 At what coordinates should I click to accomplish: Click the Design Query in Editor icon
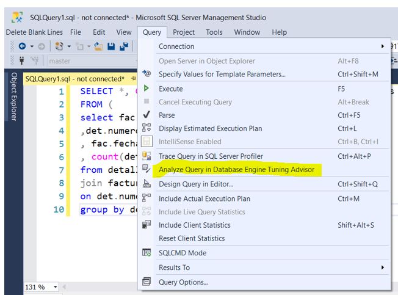pos(147,184)
